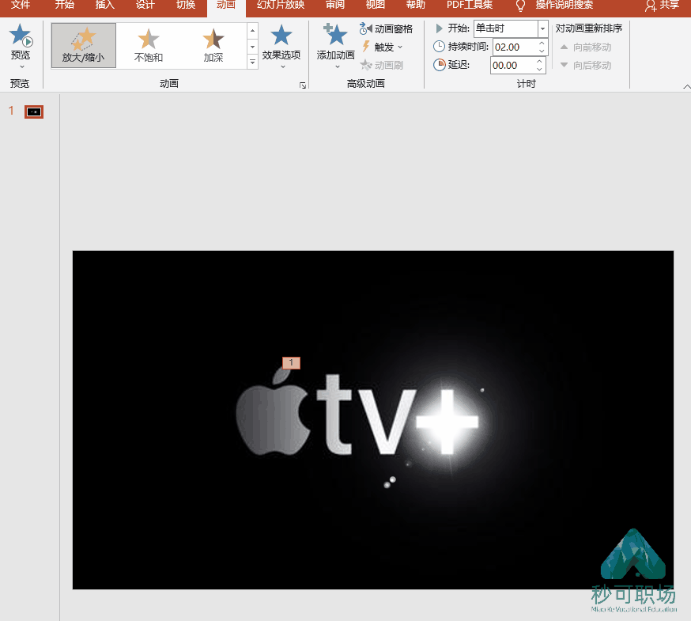Select the "tv" text on the slide
Image resolution: width=691 pixels, height=621 pixels.
click(366, 415)
